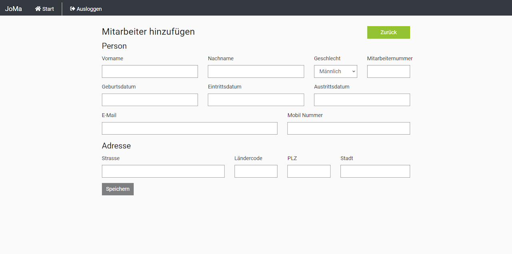
Task: Select the Mitarbeiternummer field
Action: point(388,71)
